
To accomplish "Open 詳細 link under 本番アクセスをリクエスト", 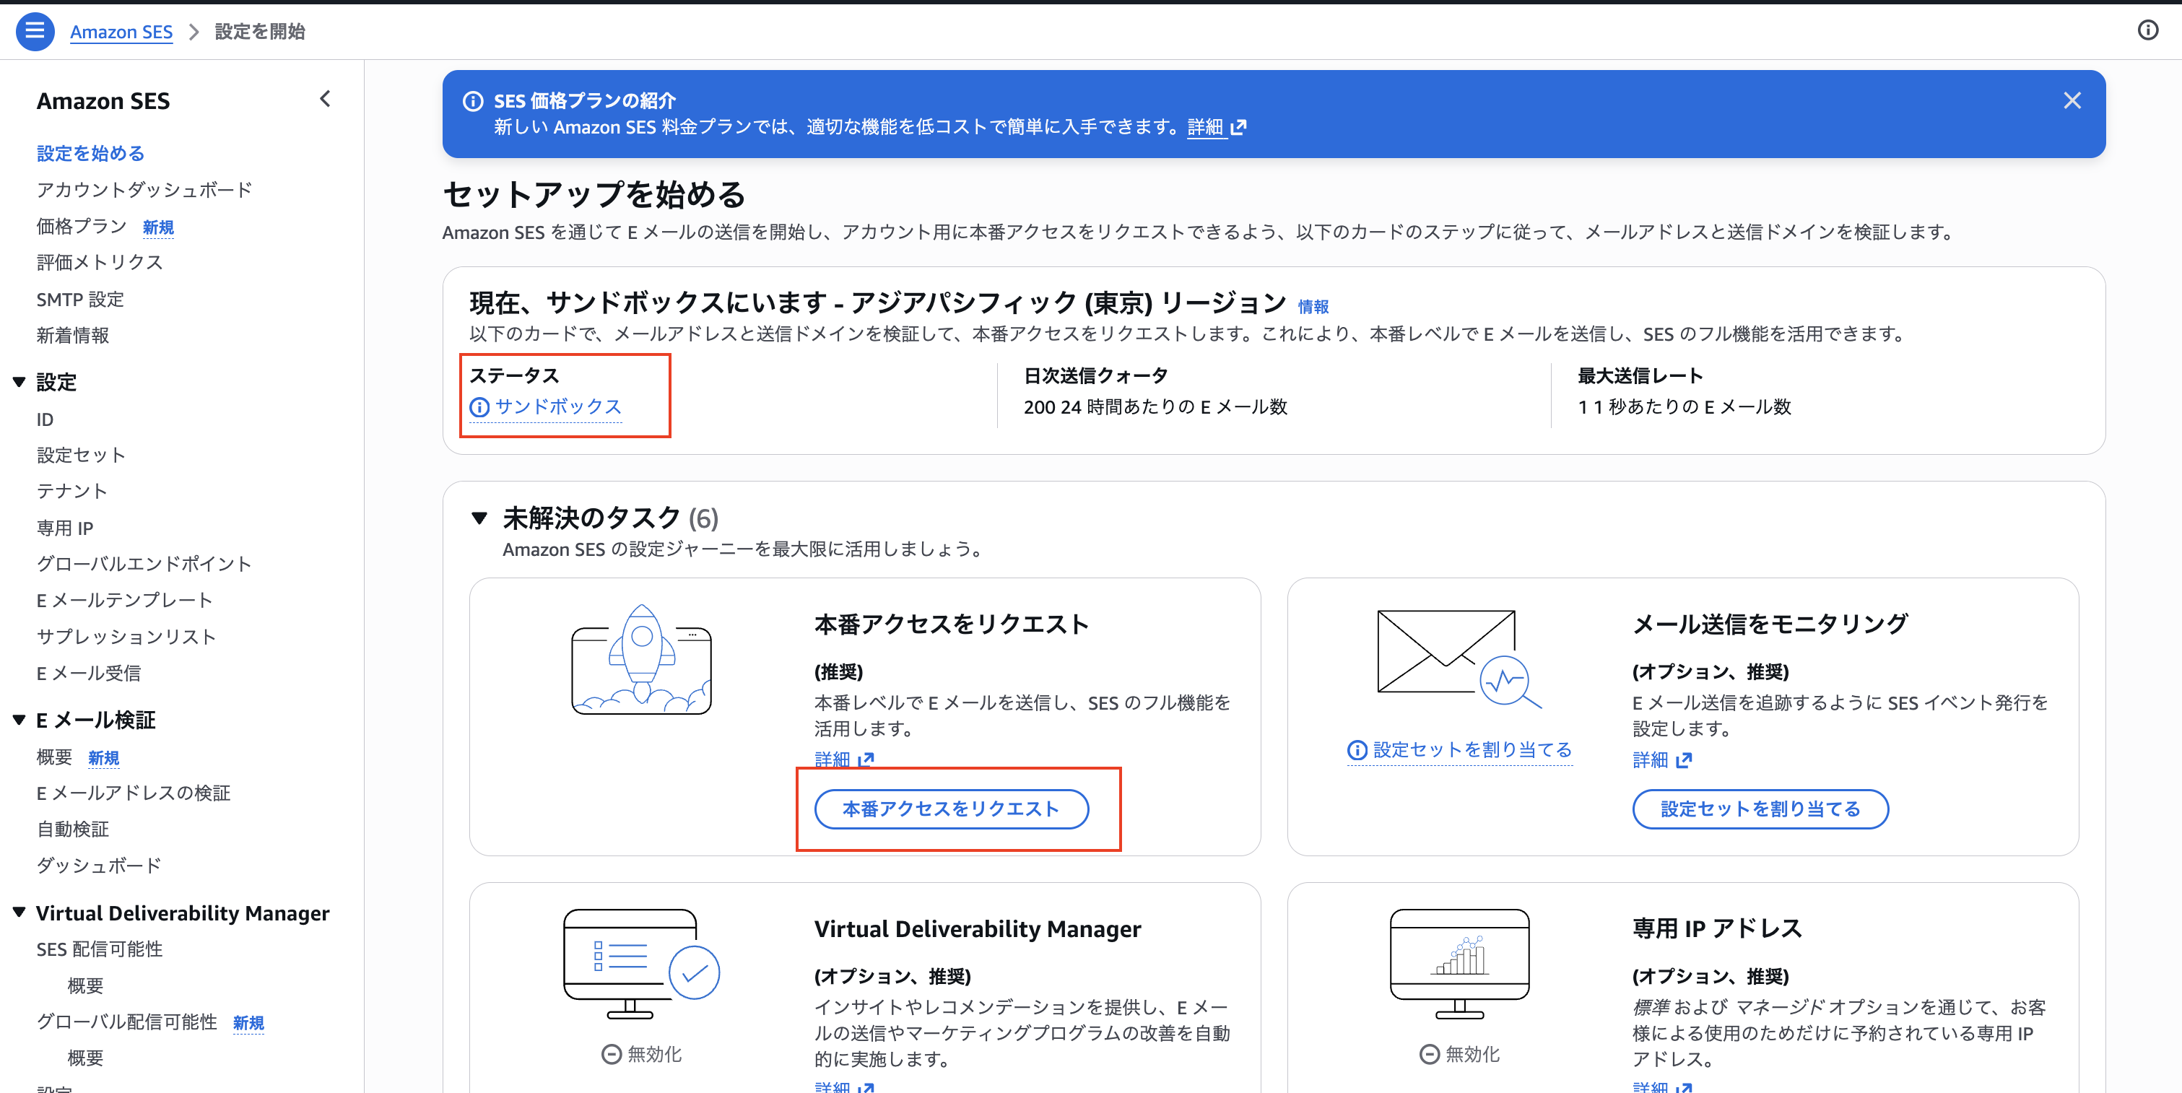I will tap(832, 759).
